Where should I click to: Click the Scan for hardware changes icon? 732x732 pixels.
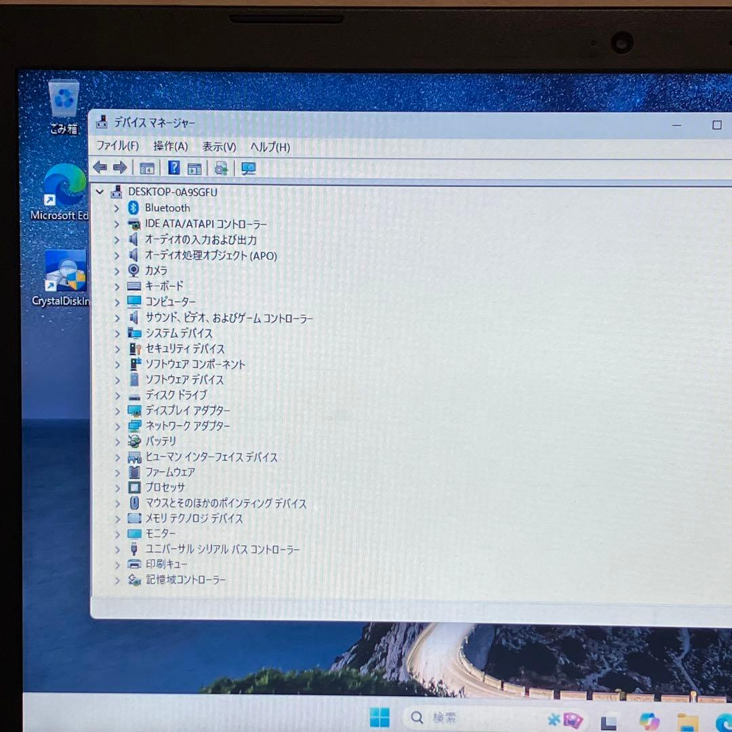[248, 167]
